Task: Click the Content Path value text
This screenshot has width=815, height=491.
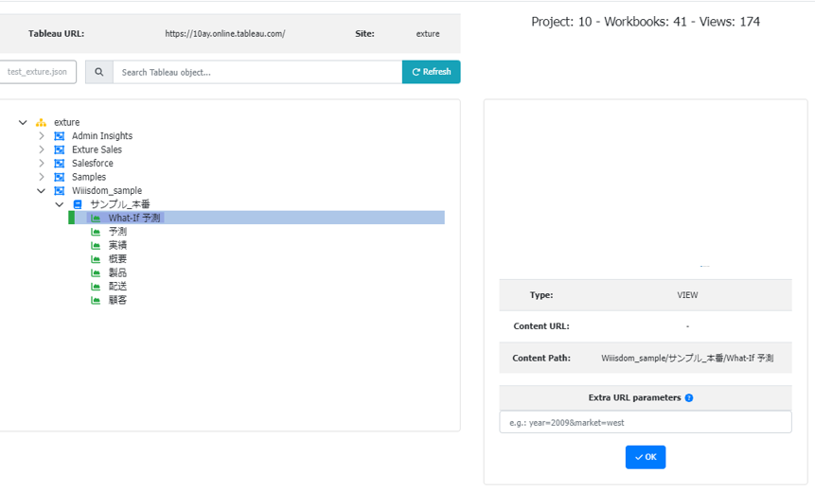Action: 687,358
